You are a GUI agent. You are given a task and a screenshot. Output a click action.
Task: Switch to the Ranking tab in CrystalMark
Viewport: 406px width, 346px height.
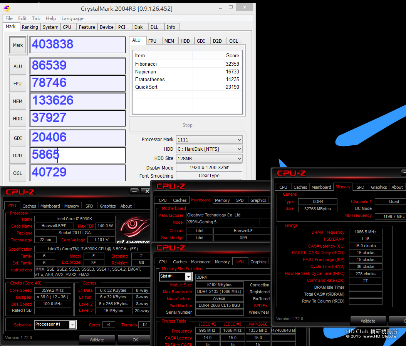coord(30,27)
